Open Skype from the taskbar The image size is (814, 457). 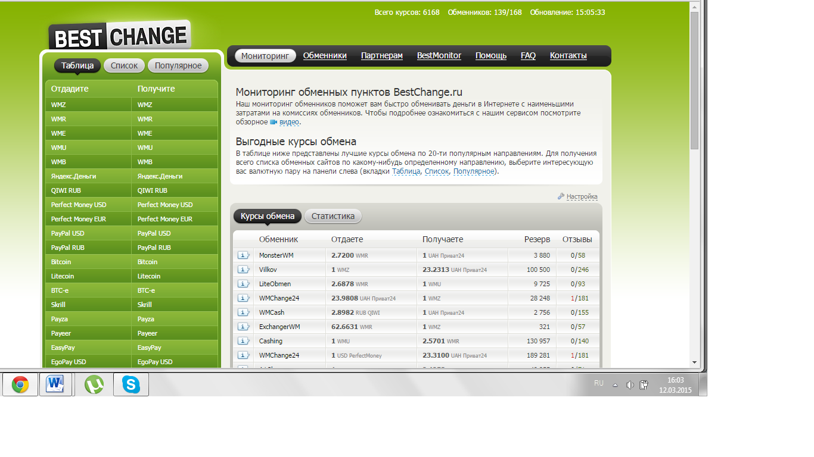tap(131, 385)
